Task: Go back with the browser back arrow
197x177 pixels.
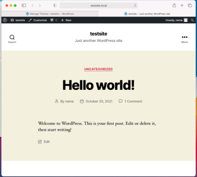Action: (x=33, y=5)
